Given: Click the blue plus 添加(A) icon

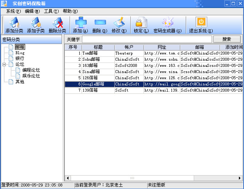Looking at the screenshot, I should [x=81, y=22].
